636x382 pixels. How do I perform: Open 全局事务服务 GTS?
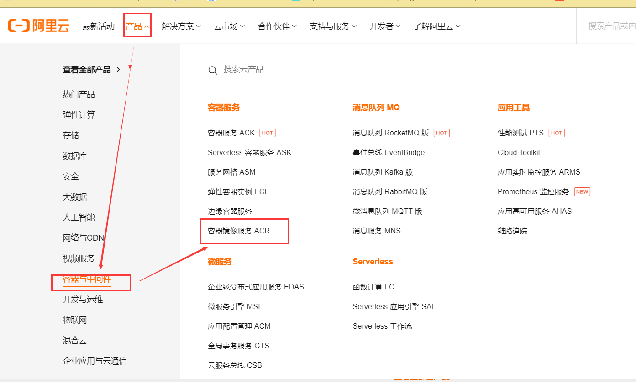(238, 346)
